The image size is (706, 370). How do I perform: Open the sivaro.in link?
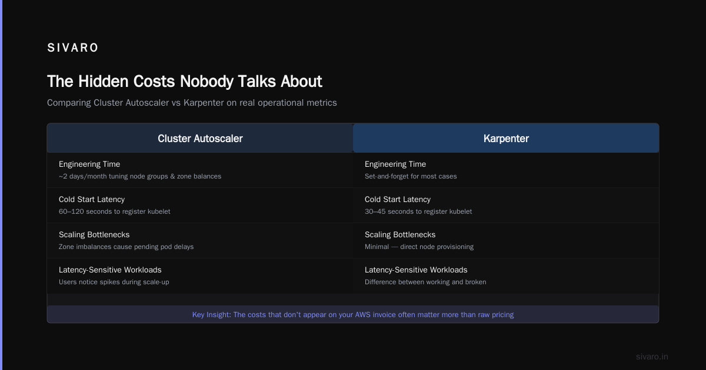point(652,357)
